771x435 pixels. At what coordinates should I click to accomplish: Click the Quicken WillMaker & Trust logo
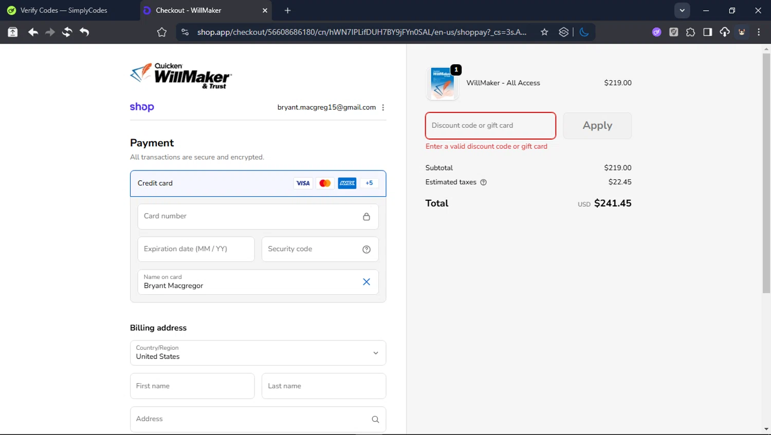point(181,76)
